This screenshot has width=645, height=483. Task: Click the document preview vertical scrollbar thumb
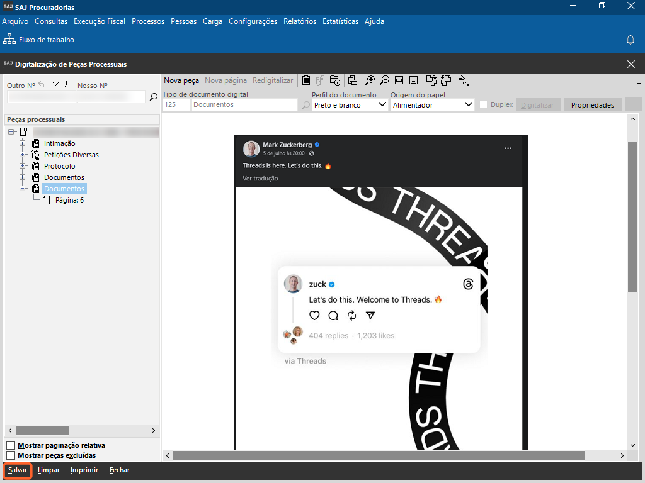632,216
